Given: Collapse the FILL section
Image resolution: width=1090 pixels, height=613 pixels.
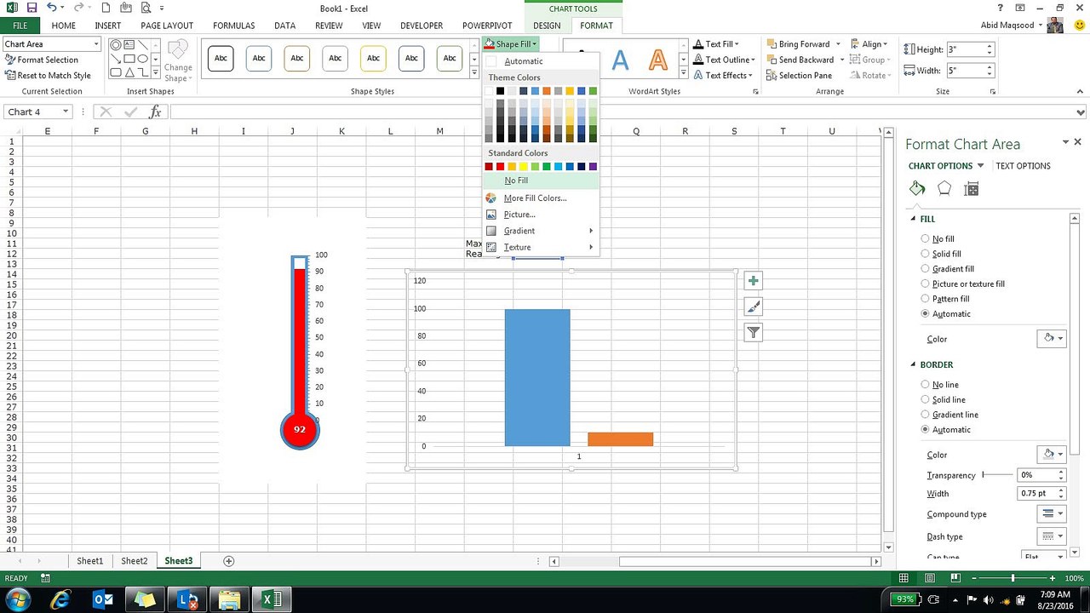Looking at the screenshot, I should click(914, 219).
